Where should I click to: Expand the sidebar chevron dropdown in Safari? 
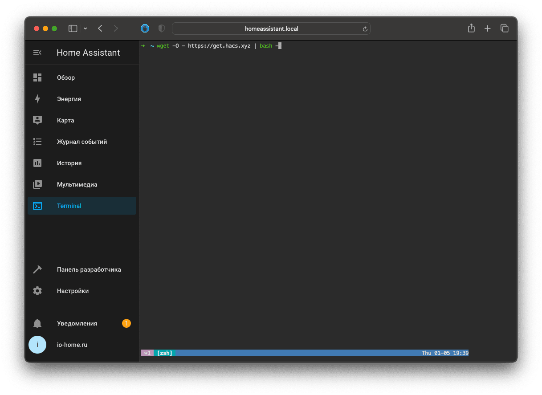(85, 28)
